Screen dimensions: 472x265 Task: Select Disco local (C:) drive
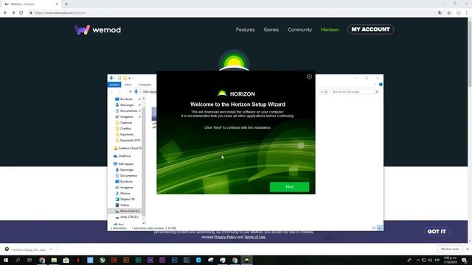coord(130,211)
